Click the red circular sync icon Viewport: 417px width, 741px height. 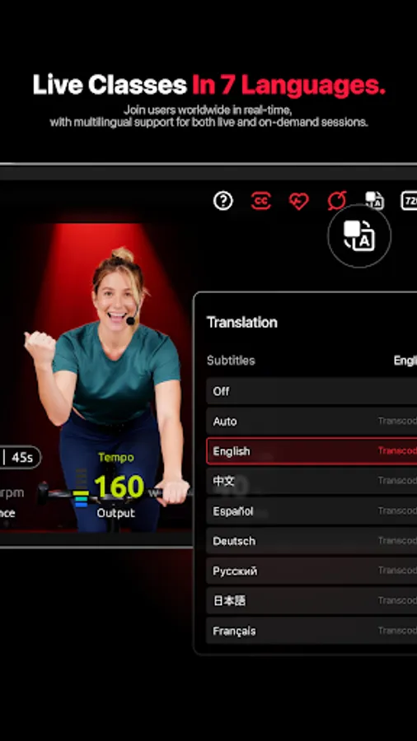click(337, 201)
